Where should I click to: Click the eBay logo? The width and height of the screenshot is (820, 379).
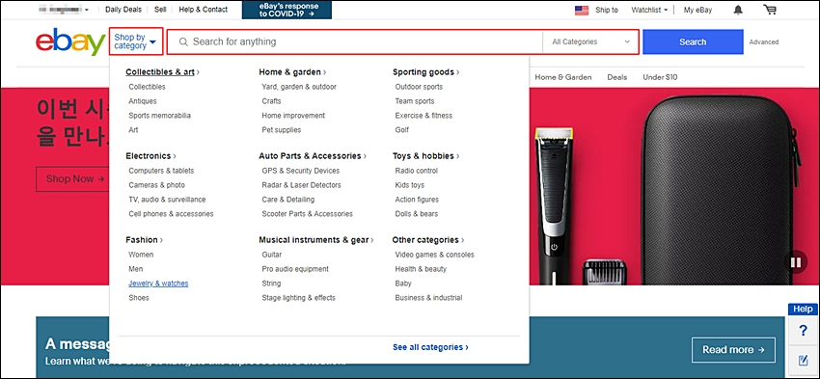click(70, 42)
